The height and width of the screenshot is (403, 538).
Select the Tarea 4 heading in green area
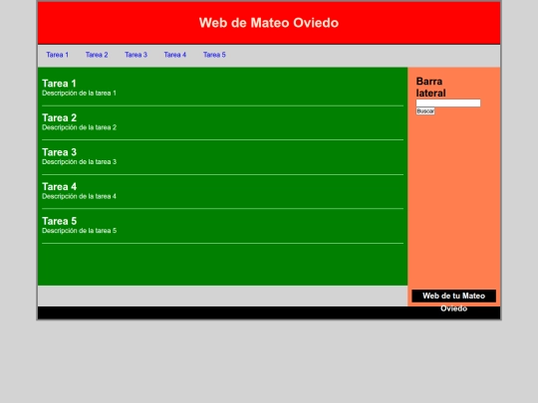point(59,186)
